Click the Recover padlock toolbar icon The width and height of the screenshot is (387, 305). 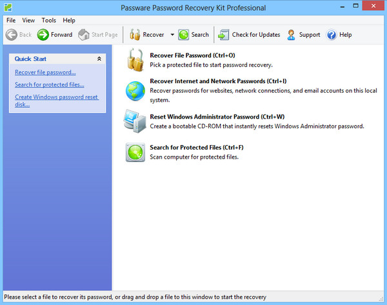click(x=135, y=35)
